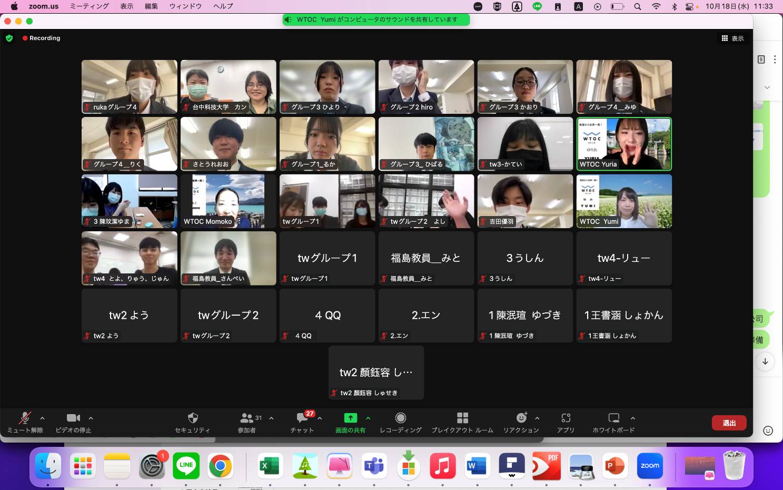Open the ウィンドウ menu

(185, 6)
